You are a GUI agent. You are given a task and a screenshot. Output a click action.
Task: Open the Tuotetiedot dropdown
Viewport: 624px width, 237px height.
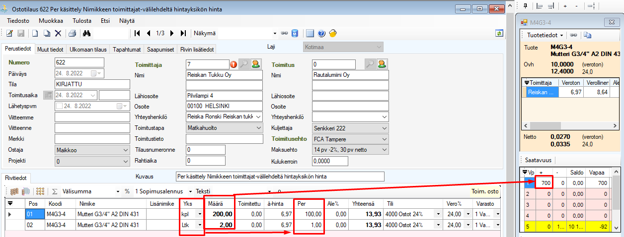[545, 35]
